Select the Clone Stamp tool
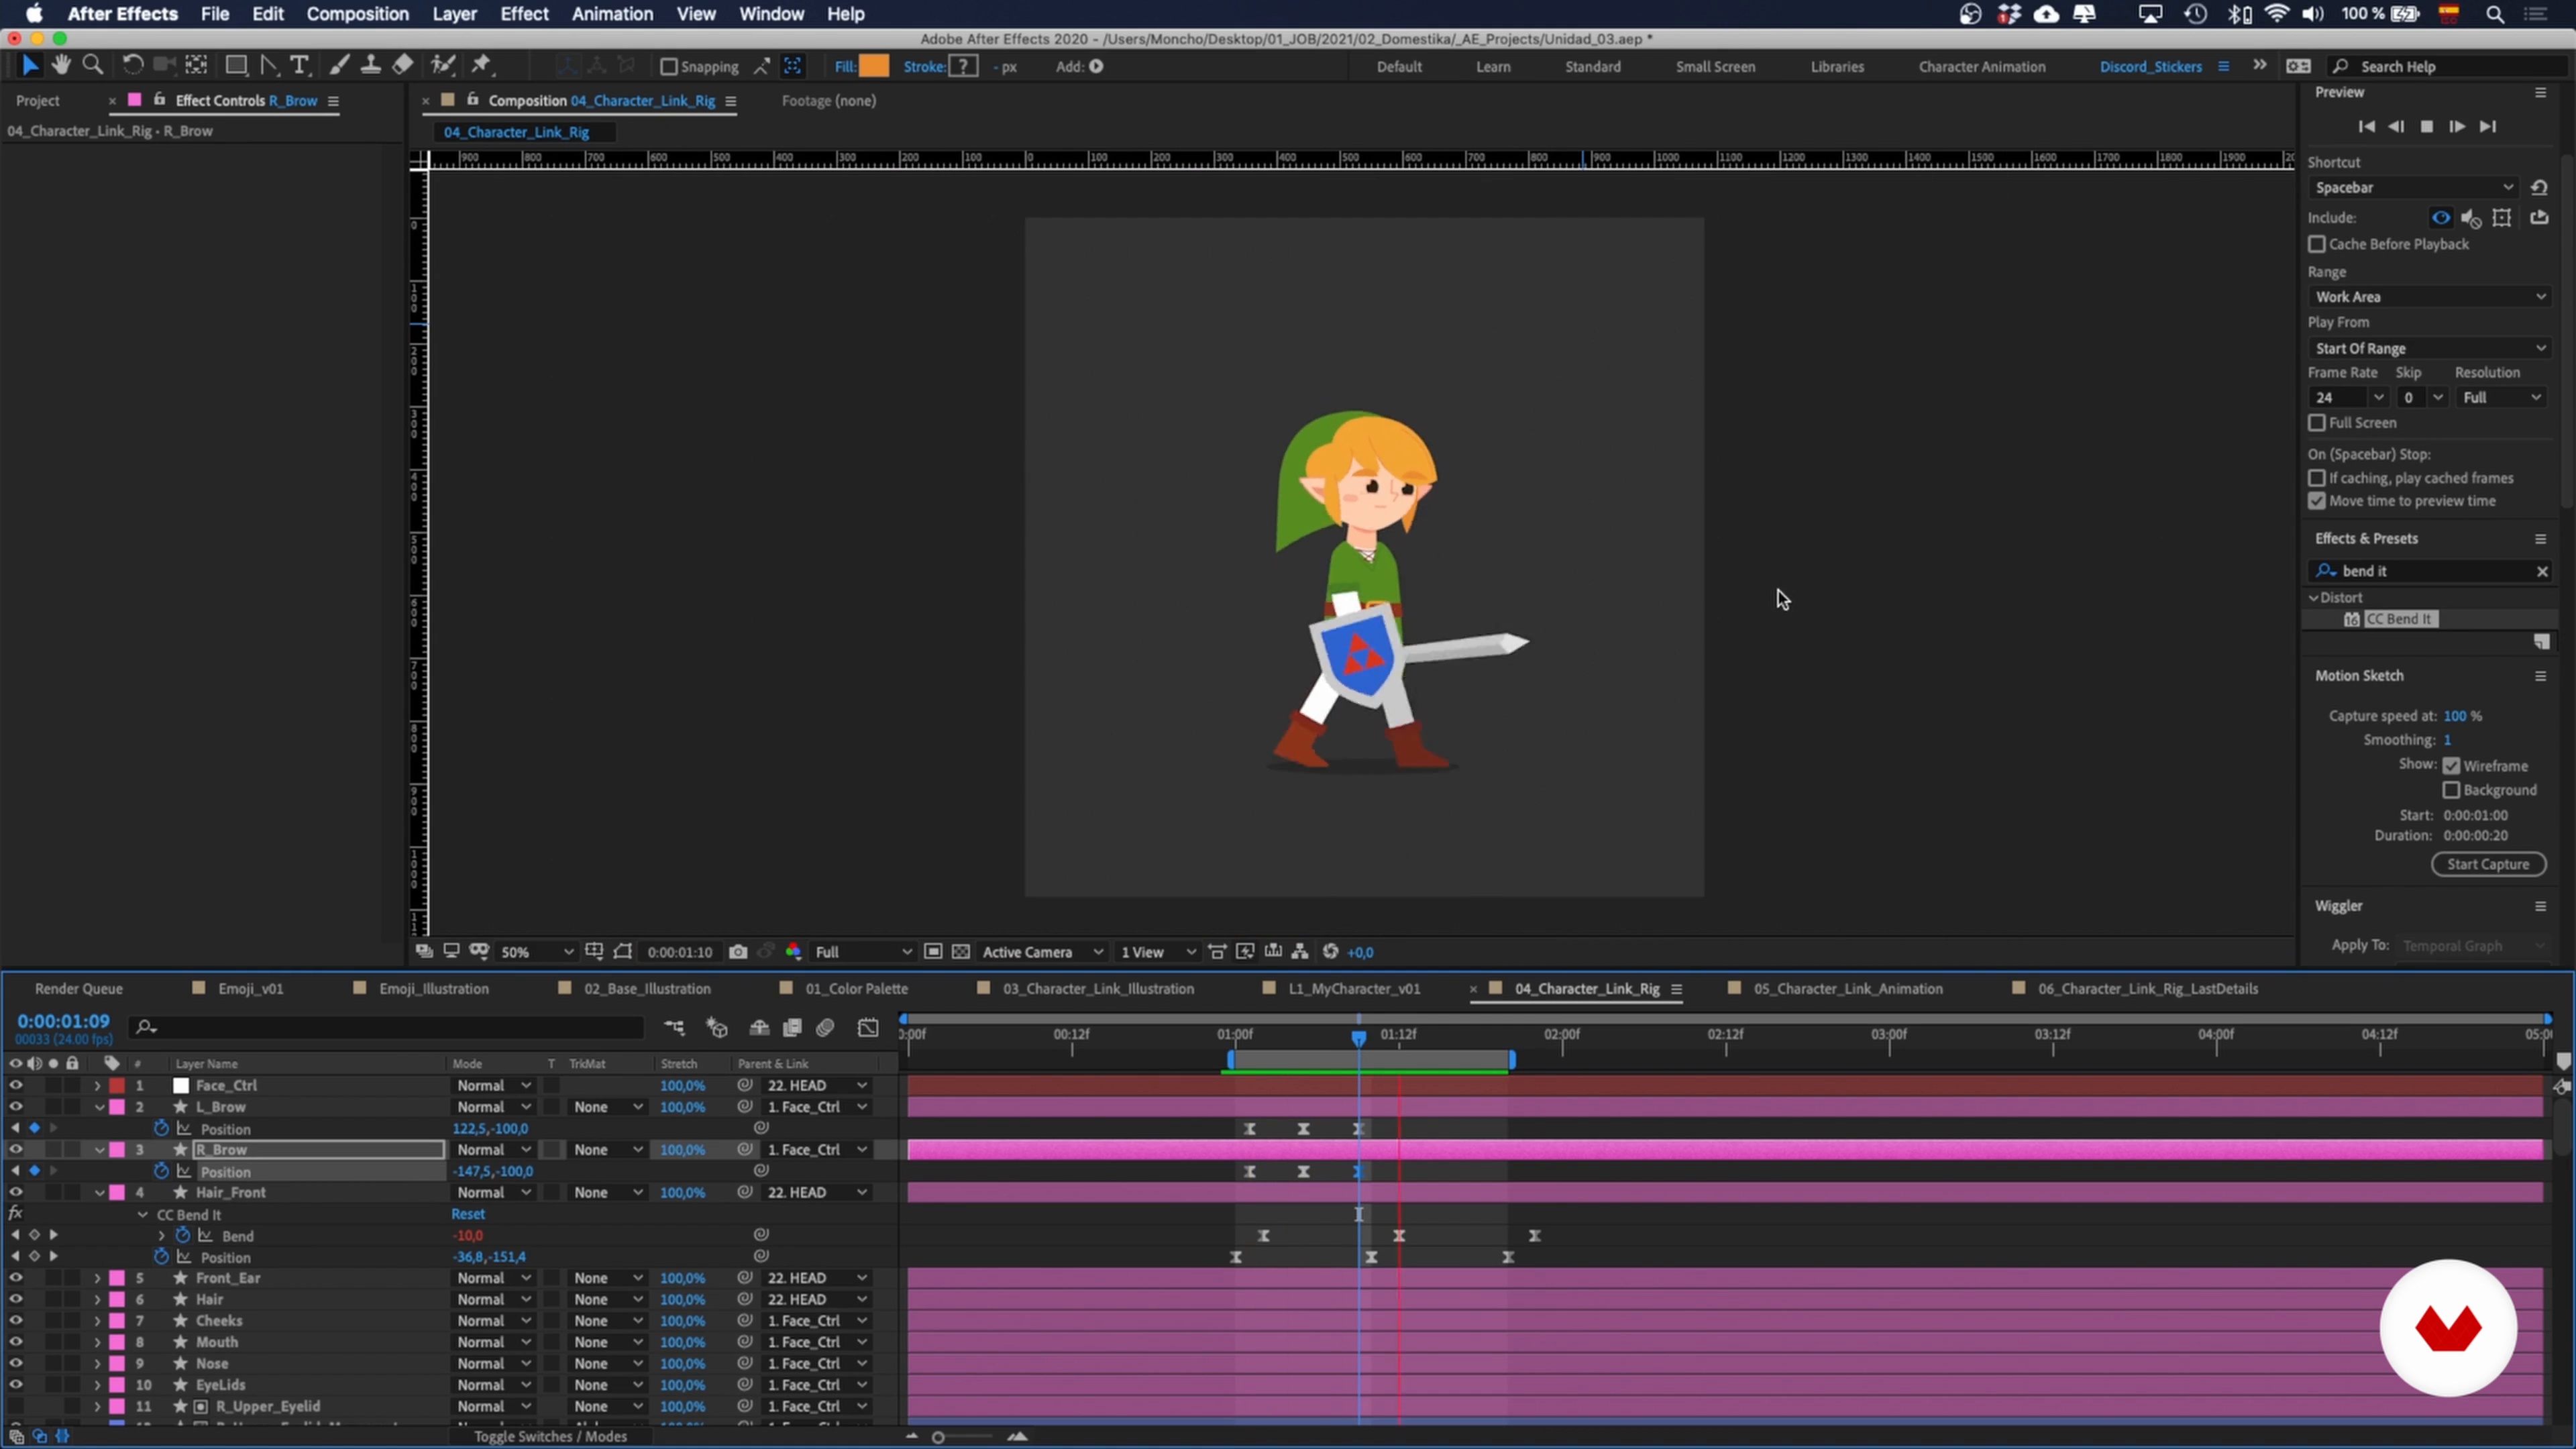2576x1449 pixels. click(370, 66)
